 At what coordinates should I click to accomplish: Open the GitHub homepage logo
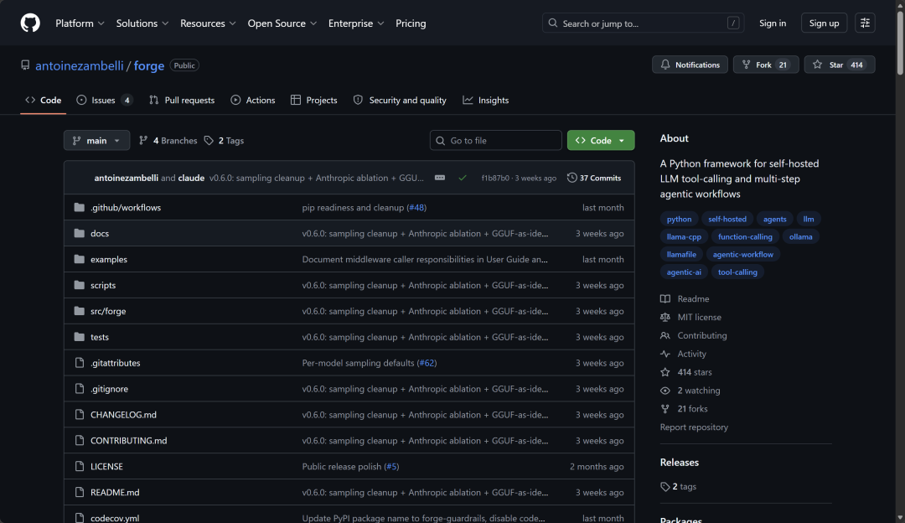coord(30,23)
